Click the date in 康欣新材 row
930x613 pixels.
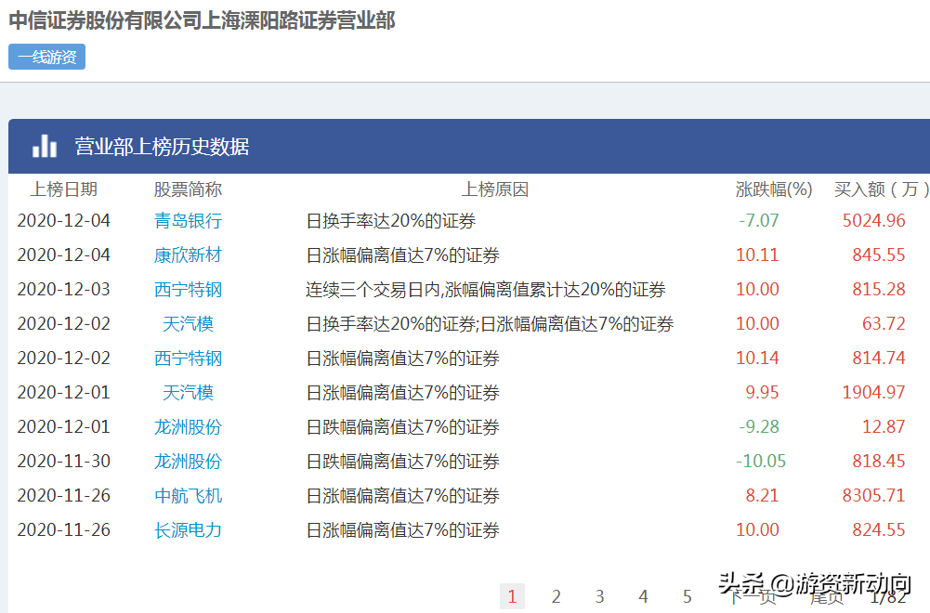[63, 254]
